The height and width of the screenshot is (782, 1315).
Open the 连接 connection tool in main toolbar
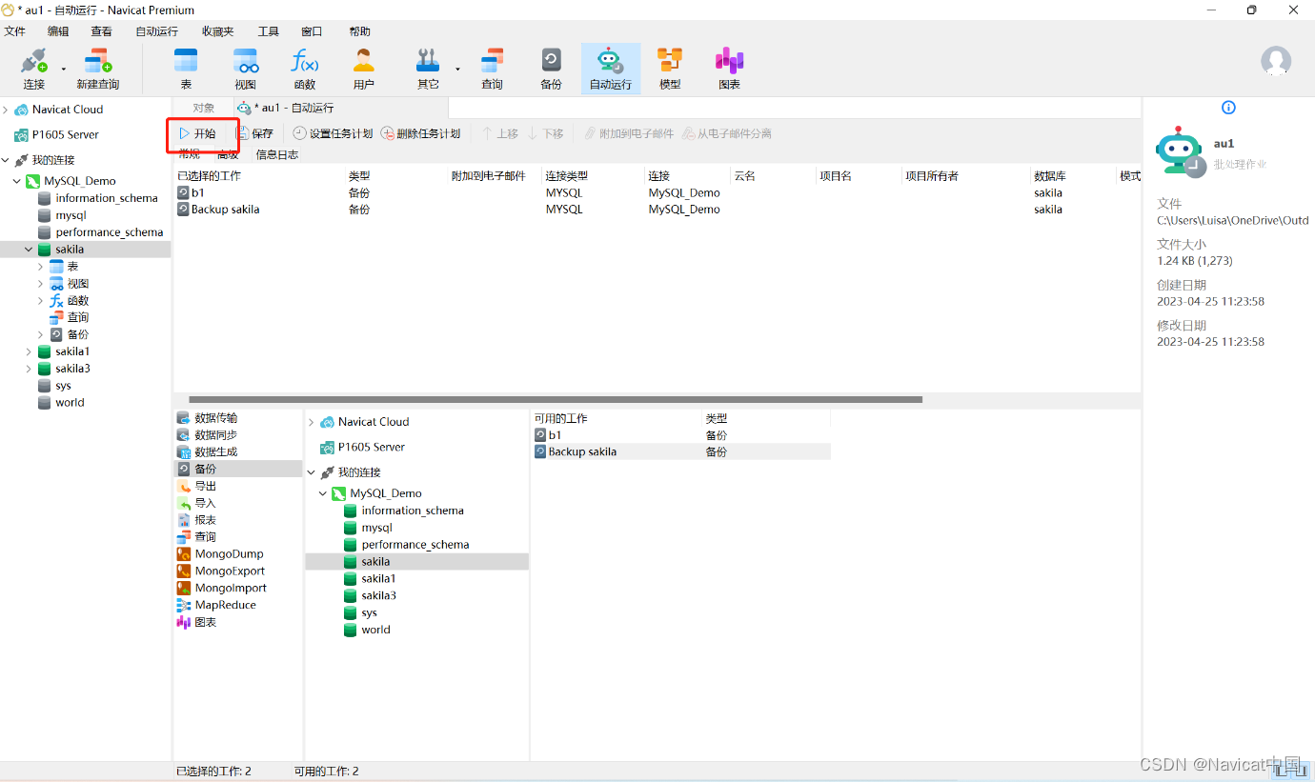click(x=34, y=69)
